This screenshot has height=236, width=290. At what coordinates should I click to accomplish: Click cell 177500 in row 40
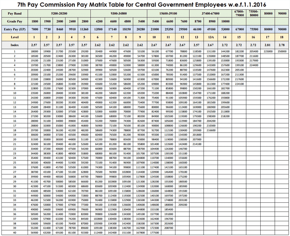tap(154, 233)
